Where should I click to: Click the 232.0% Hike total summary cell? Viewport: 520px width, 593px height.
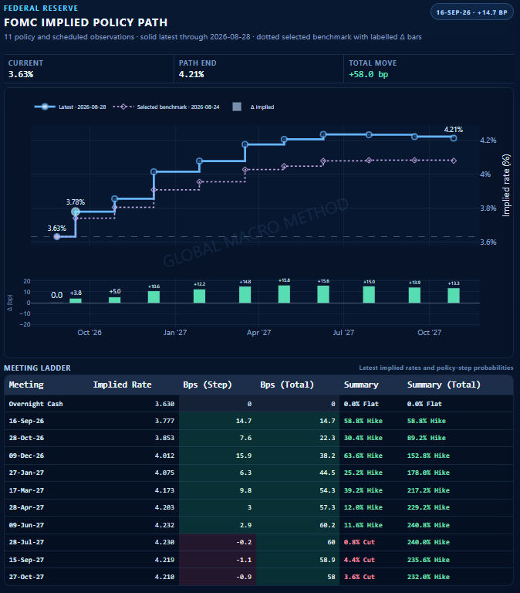point(428,577)
